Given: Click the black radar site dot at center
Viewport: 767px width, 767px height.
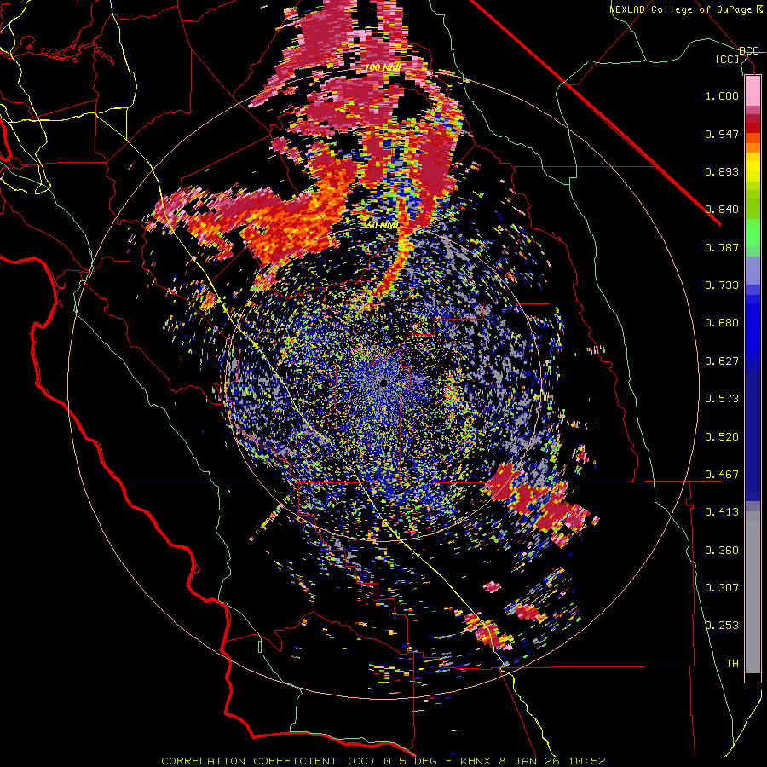Looking at the screenshot, I should coord(383,383).
